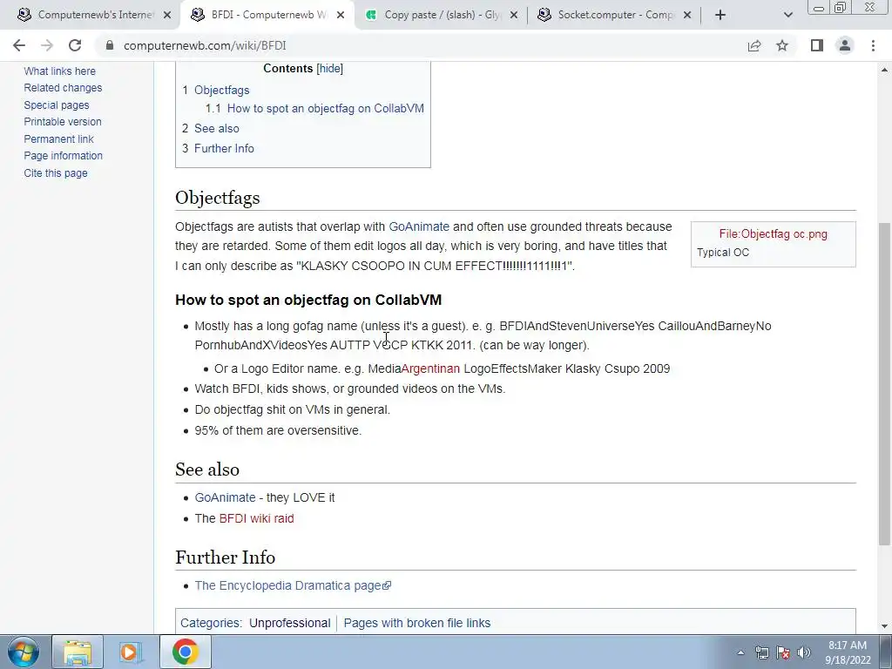892x669 pixels.
Task: Switch to the Copy paste / (slash) tab
Action: (440, 15)
